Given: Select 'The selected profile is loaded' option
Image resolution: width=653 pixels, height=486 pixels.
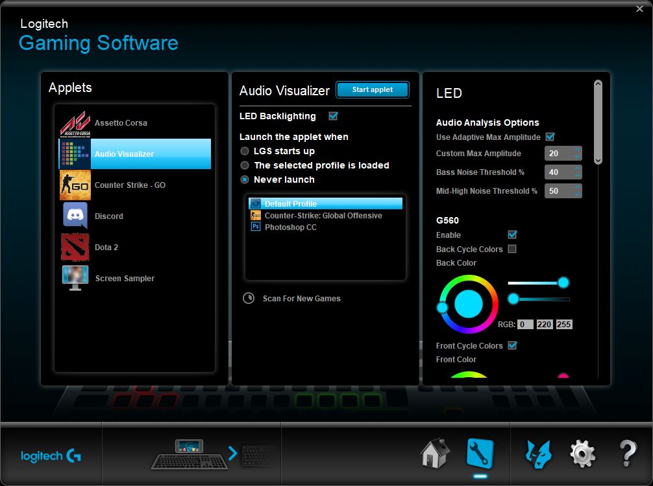Looking at the screenshot, I should point(245,165).
